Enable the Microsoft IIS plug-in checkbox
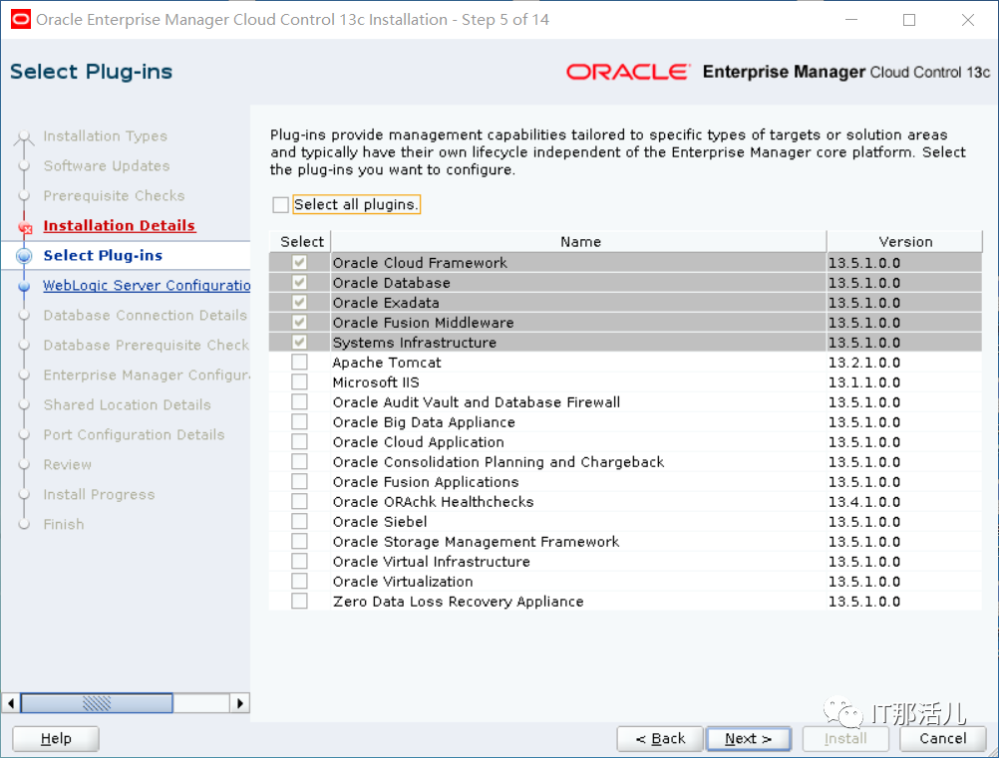Screen dimensions: 999x758 point(299,381)
